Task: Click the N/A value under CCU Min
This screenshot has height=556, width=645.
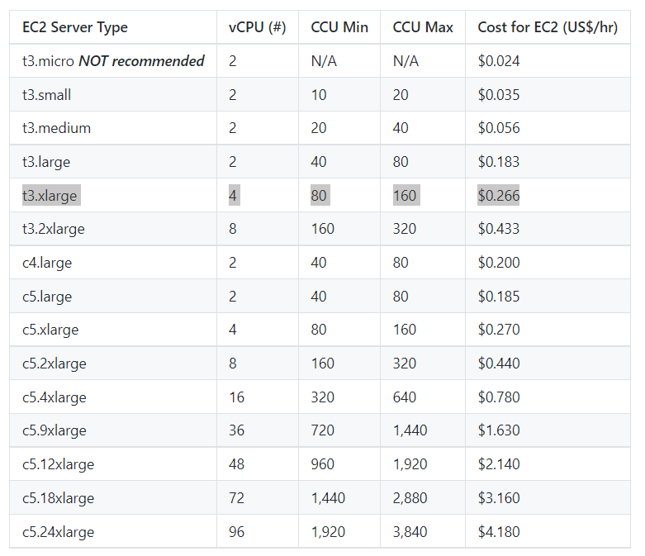Action: point(324,61)
